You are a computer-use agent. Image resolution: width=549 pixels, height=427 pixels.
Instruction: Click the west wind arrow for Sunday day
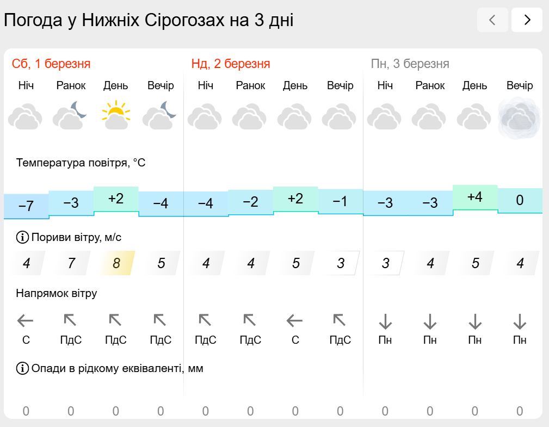[x=294, y=320]
